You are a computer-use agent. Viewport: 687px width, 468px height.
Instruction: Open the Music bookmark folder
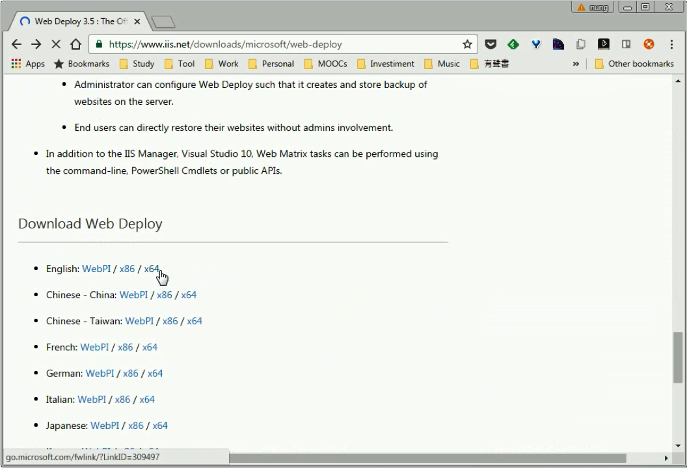coord(442,64)
